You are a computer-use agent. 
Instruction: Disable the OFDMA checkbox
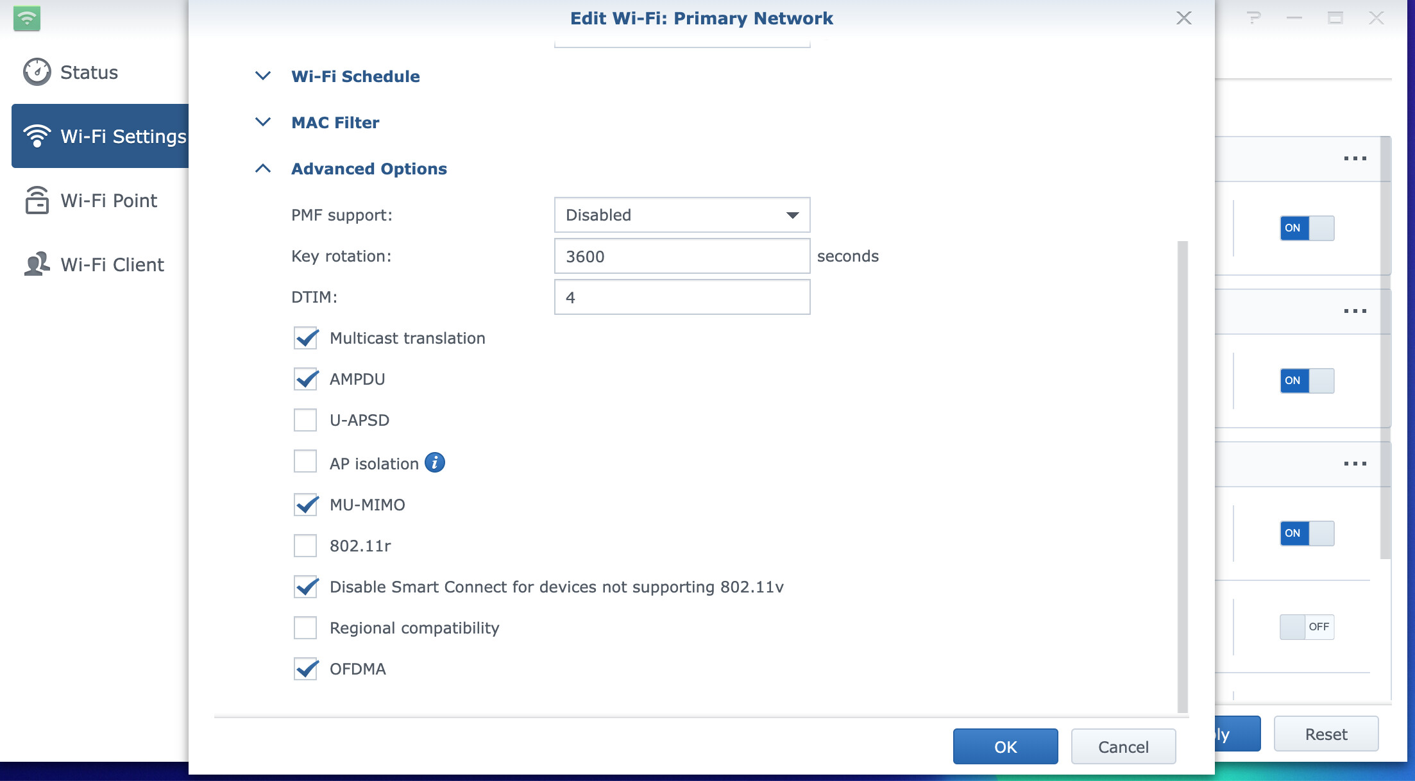pos(306,669)
